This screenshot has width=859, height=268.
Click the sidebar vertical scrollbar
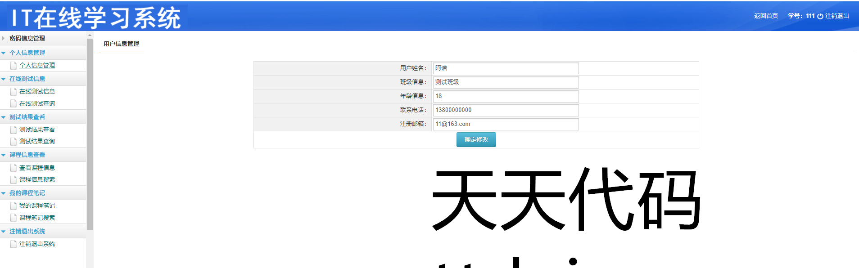[90, 135]
